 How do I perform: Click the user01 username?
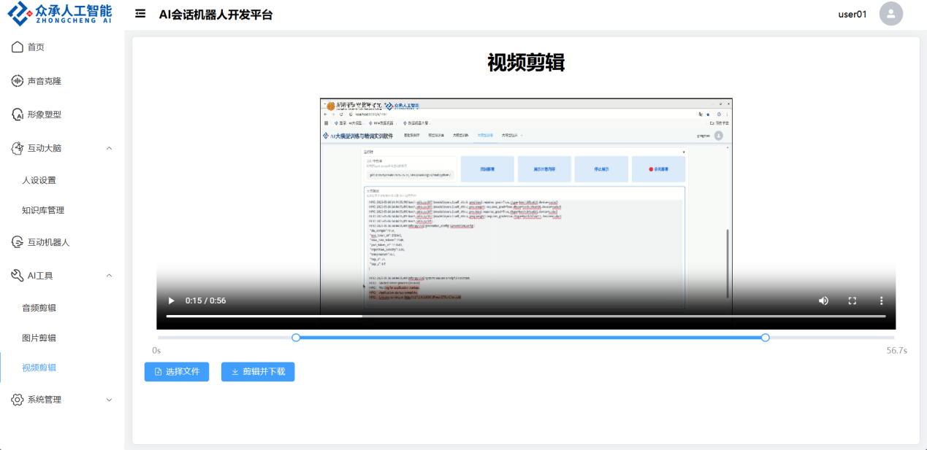pos(852,14)
